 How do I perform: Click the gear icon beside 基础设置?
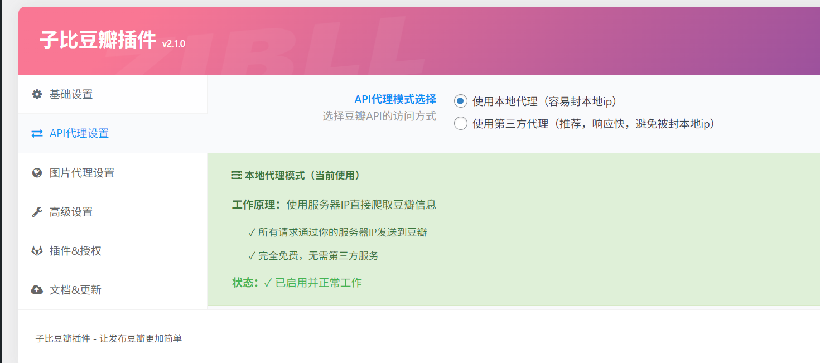coord(36,94)
